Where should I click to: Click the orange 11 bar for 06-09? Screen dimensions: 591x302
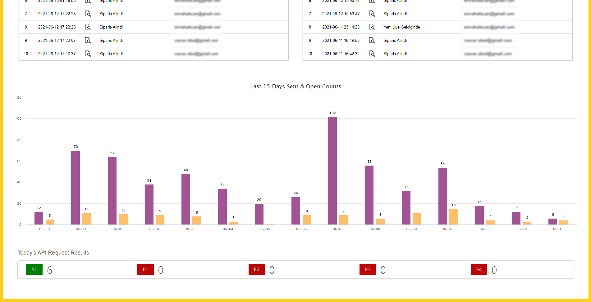pos(417,219)
